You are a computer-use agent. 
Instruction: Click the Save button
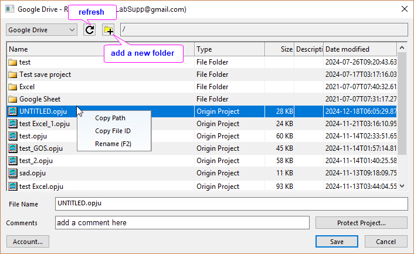(x=337, y=242)
